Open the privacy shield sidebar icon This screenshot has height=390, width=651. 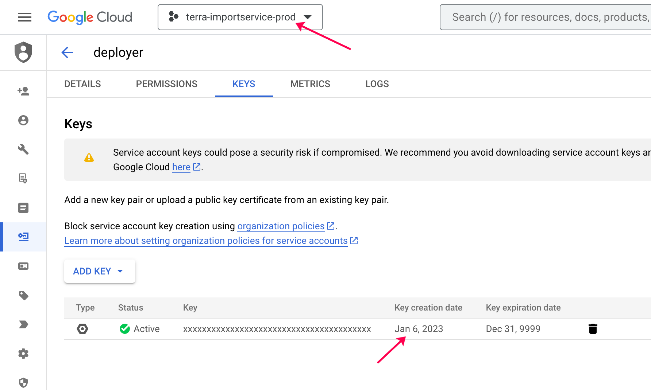[23, 382]
